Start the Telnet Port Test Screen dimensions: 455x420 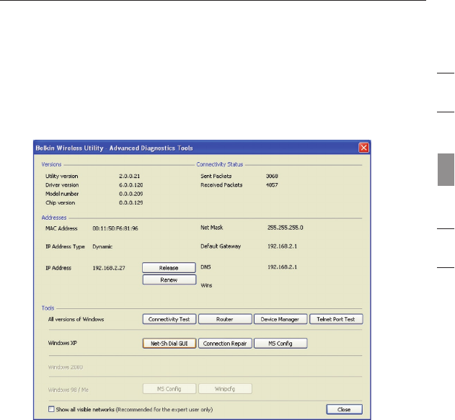point(336,319)
